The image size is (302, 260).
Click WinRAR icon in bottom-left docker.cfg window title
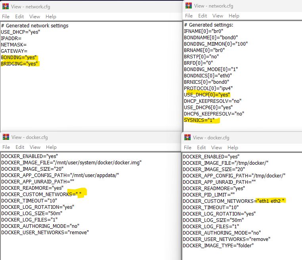6,137
